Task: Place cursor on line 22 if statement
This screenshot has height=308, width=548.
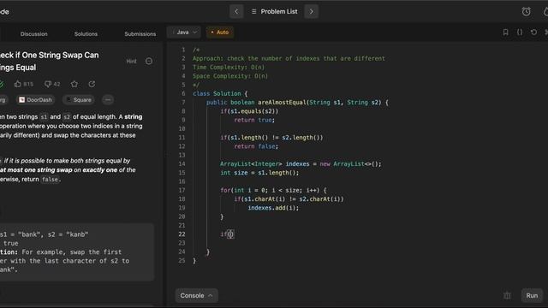Action: pyautogui.click(x=227, y=234)
